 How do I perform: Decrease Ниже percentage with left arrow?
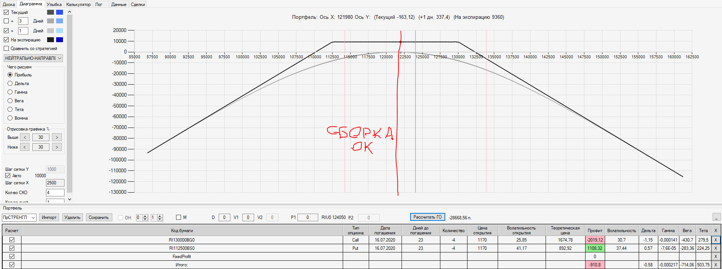[25, 147]
